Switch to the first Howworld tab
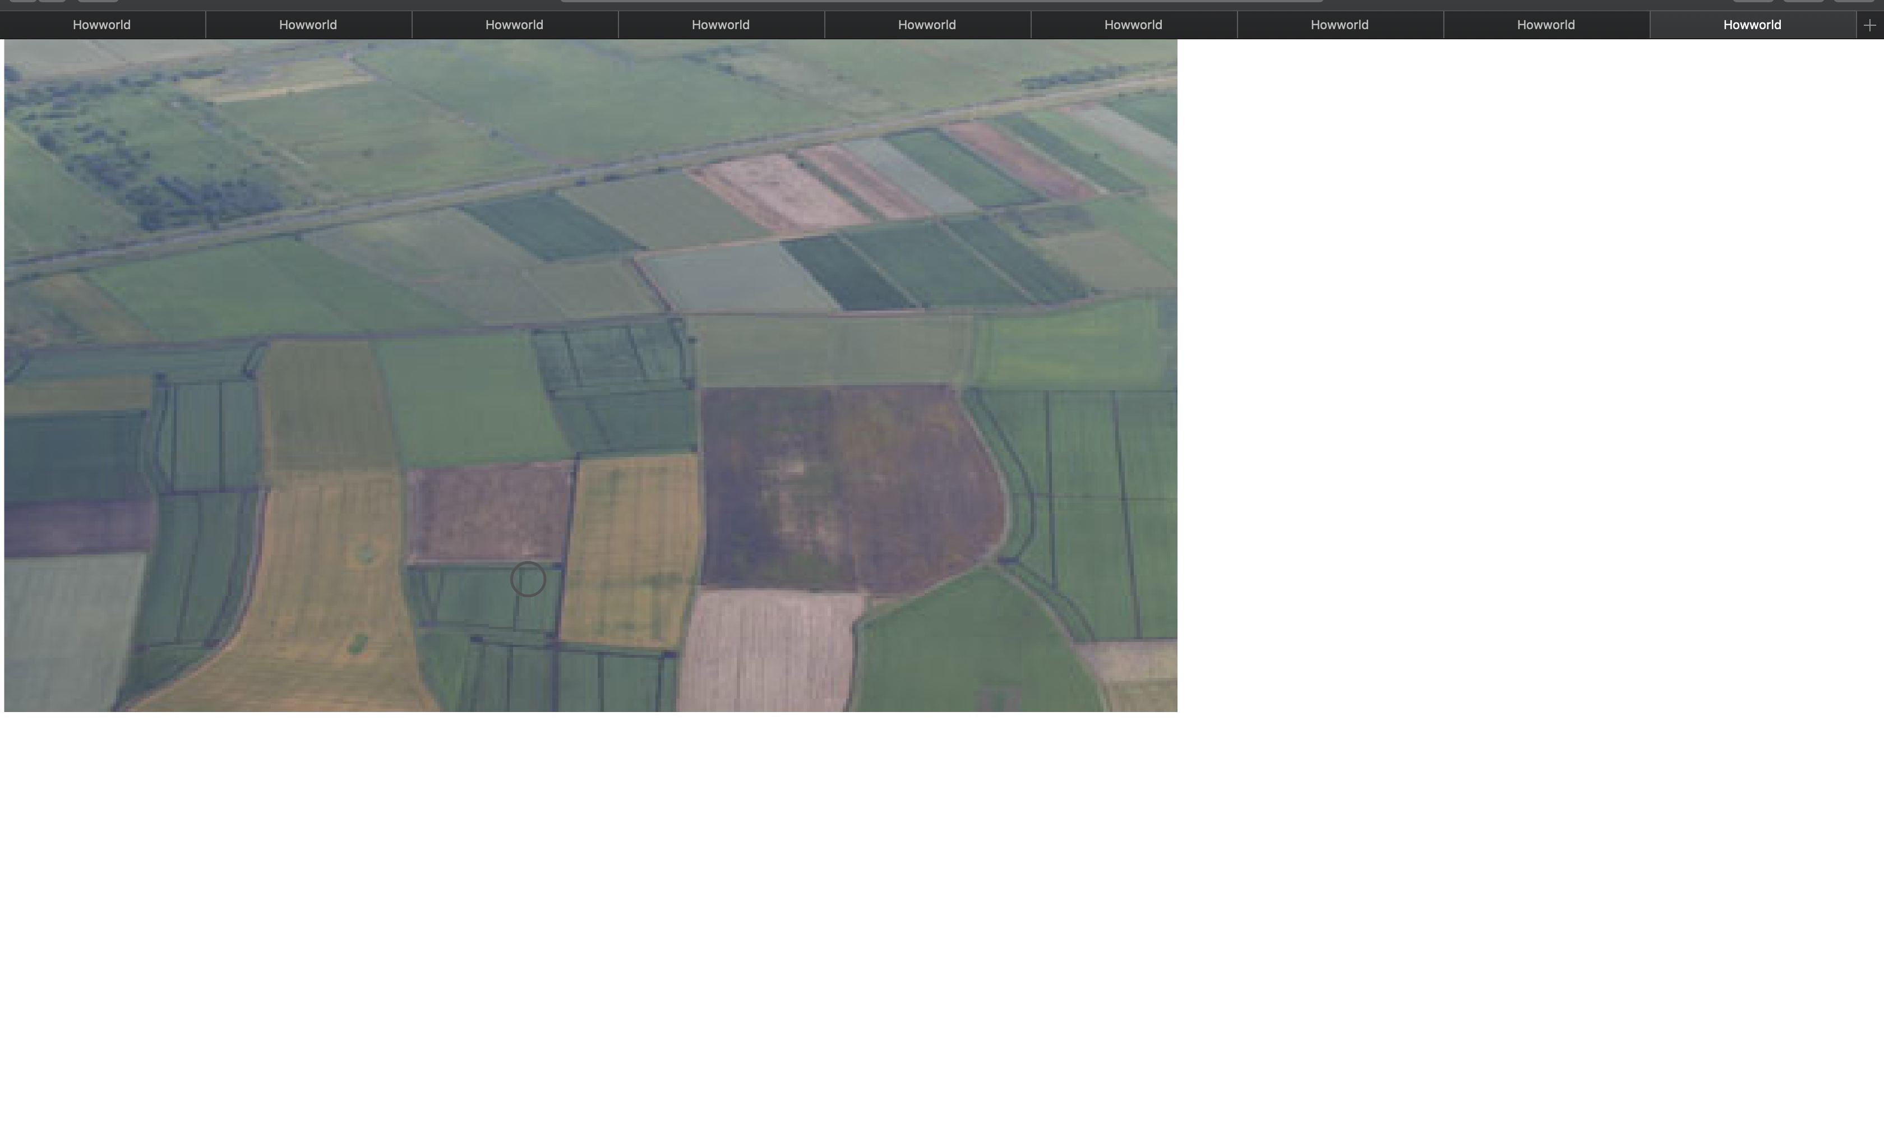The width and height of the screenshot is (1884, 1146). (x=101, y=25)
